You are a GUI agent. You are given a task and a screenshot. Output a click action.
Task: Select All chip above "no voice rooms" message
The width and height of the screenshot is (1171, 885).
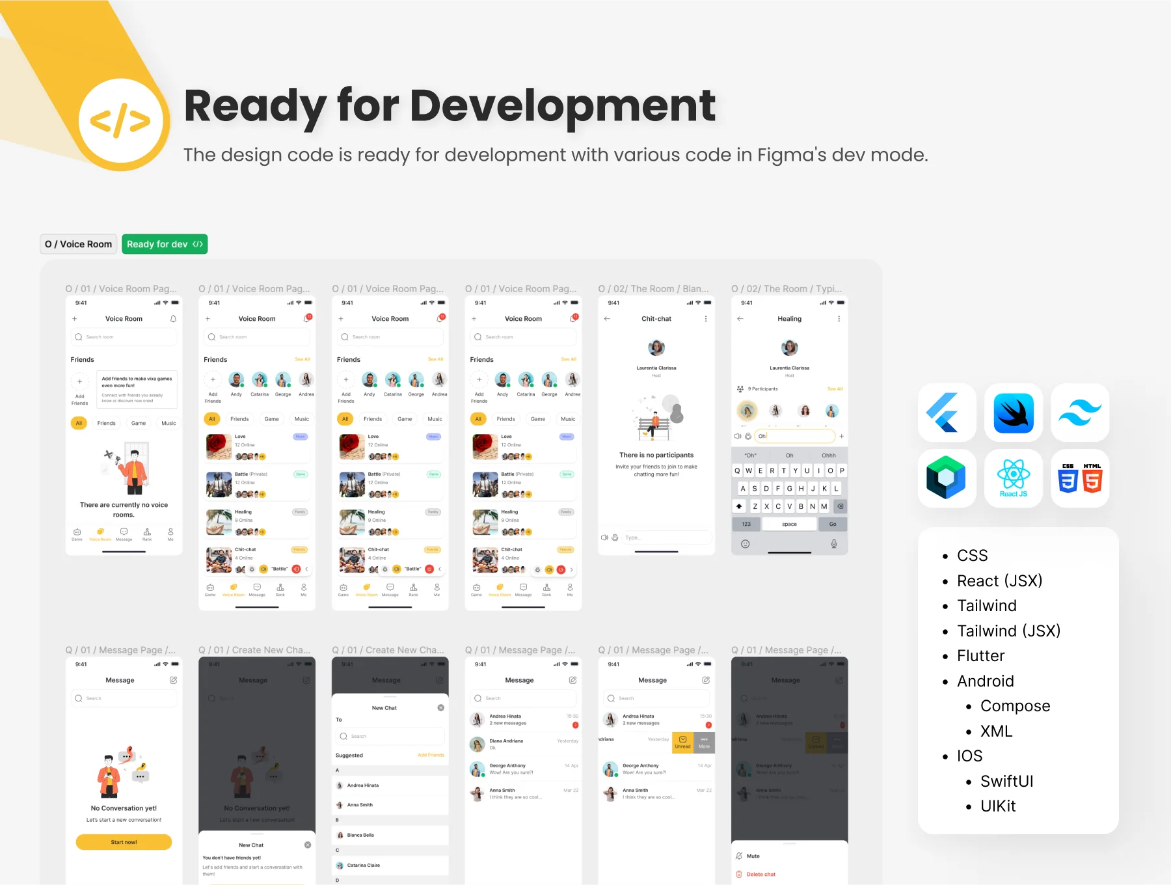(x=79, y=423)
